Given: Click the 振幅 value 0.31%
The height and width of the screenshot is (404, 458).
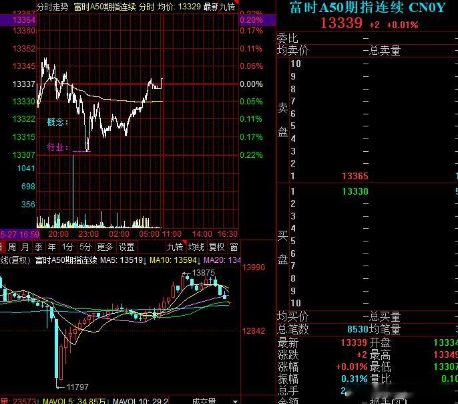Looking at the screenshot, I should click(x=355, y=379).
